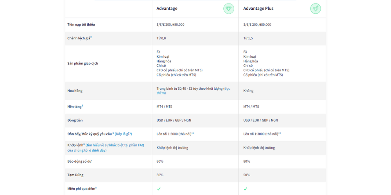Click the "Hoa hồng" row label
This screenshot has height=195, width=391.
(x=75, y=91)
